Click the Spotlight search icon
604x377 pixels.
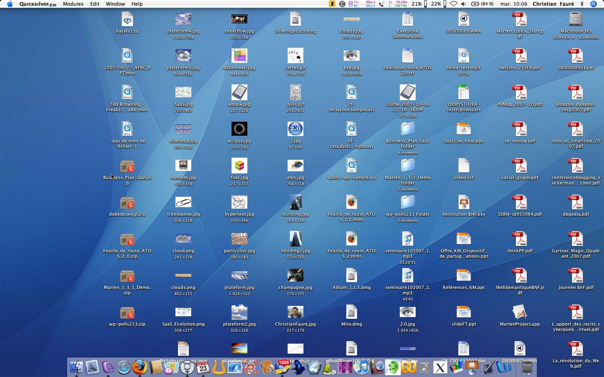[x=594, y=4]
